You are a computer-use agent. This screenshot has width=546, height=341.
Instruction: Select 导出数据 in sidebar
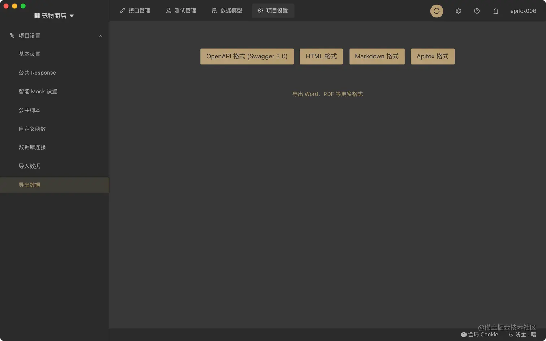54,185
